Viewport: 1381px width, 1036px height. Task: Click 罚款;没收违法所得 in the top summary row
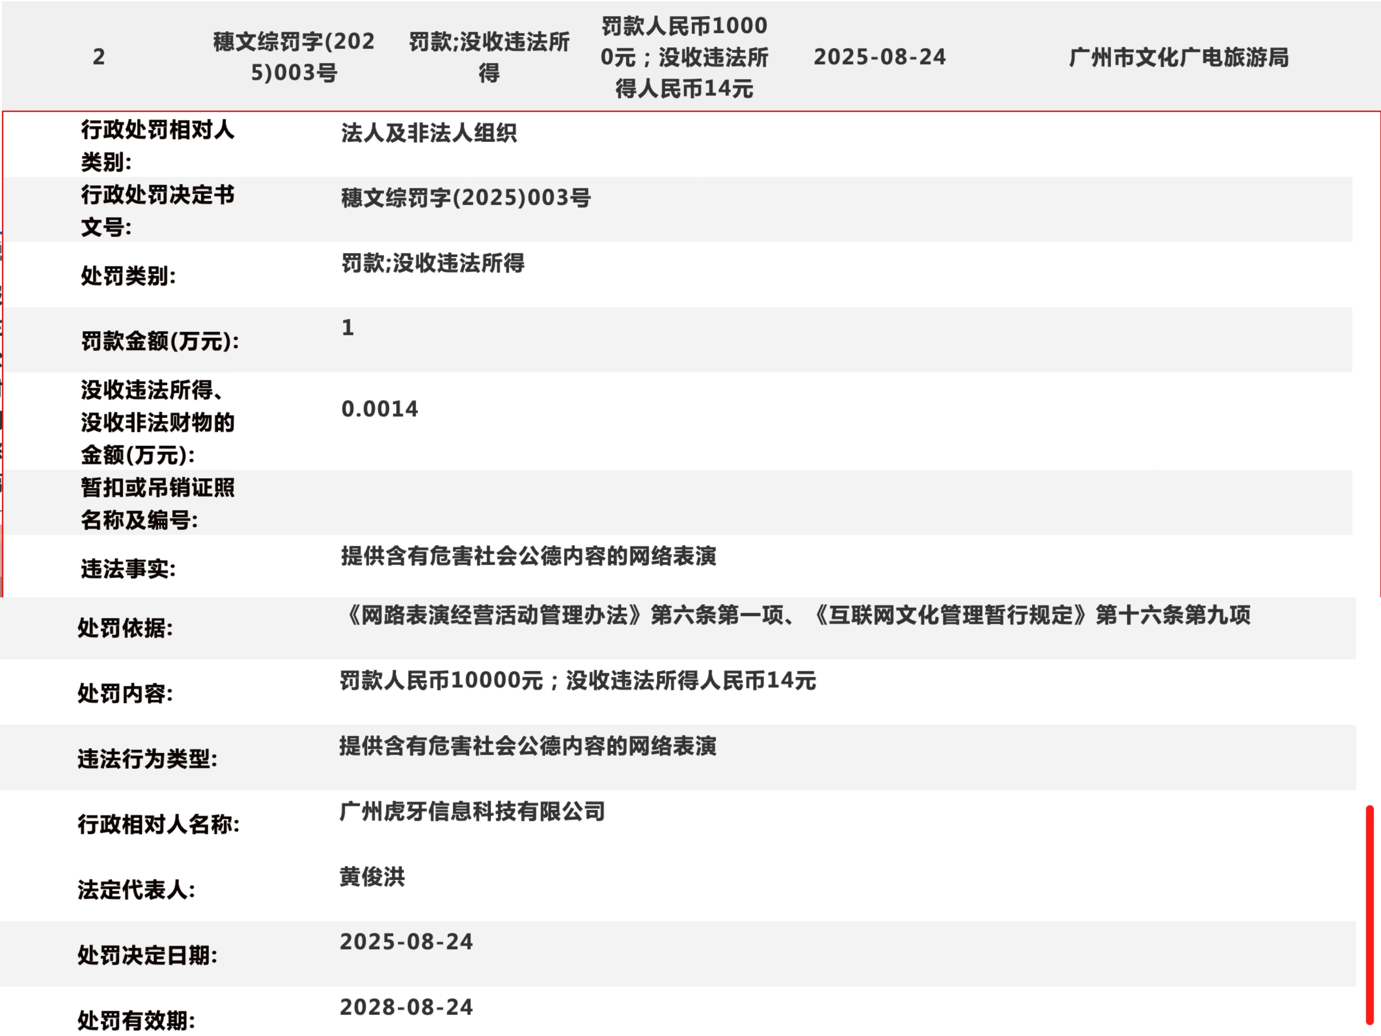pyautogui.click(x=489, y=57)
